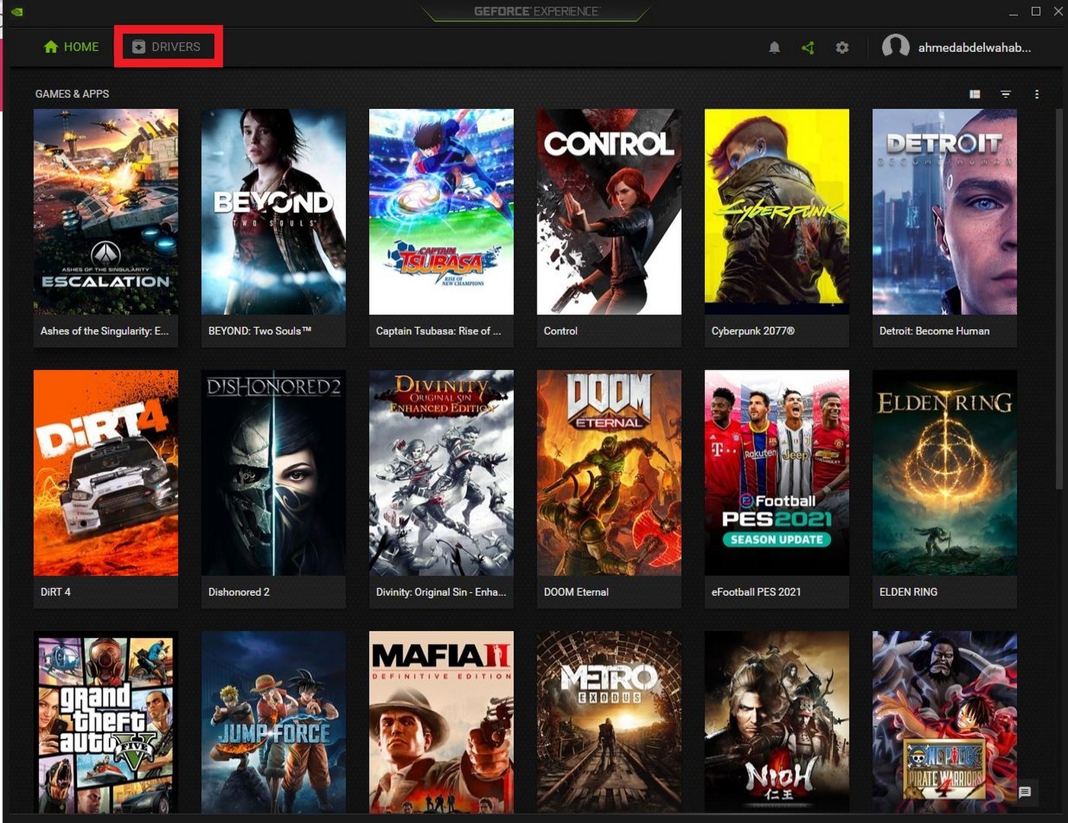Switch to the DRIVERS tab
The width and height of the screenshot is (1068, 823).
click(167, 46)
